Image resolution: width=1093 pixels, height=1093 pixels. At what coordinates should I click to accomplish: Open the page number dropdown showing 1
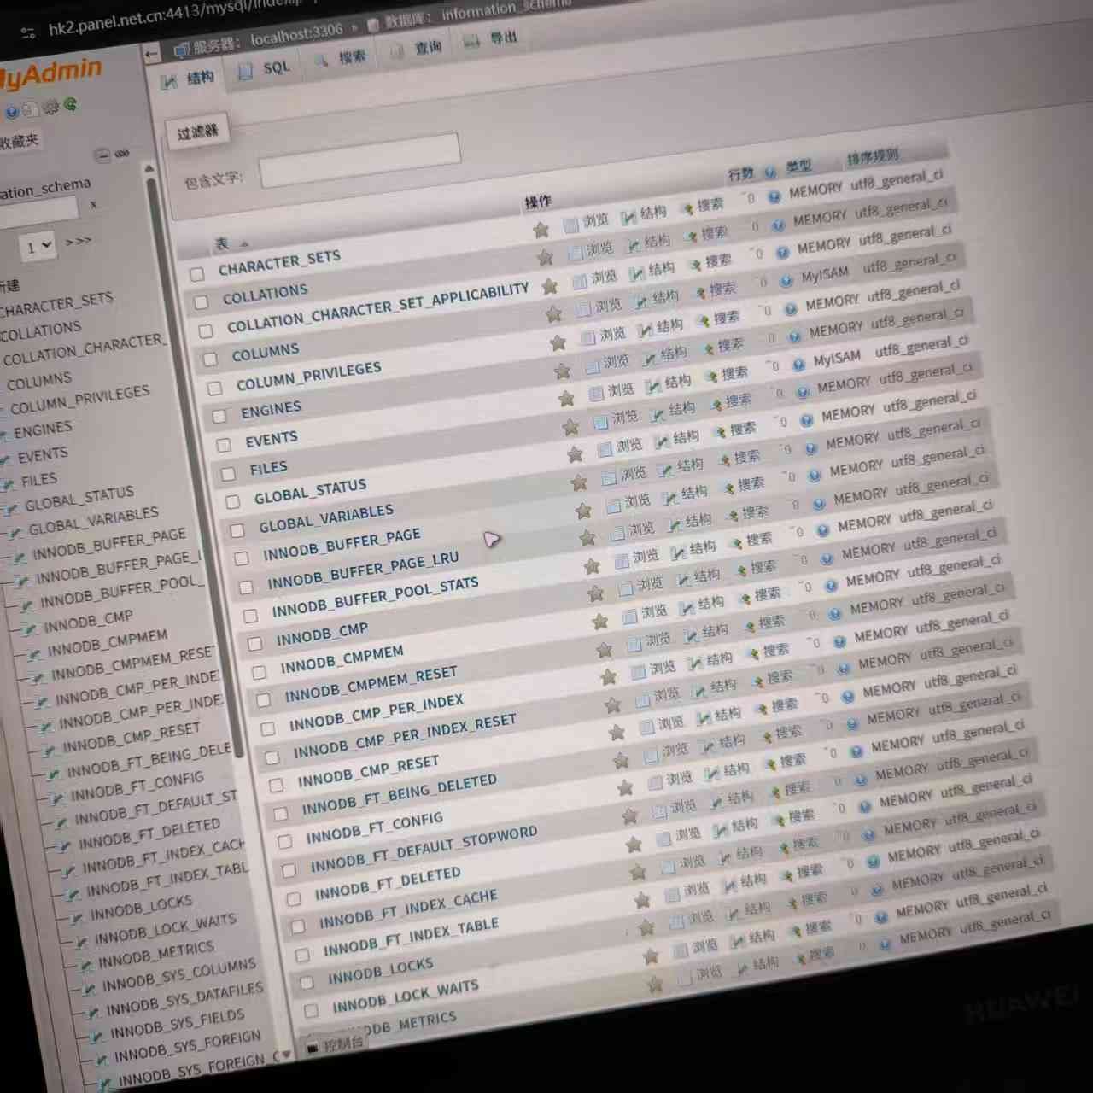[38, 247]
